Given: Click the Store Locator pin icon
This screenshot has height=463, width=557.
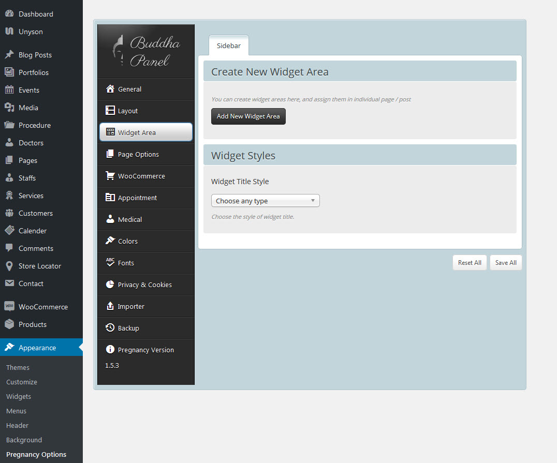Looking at the screenshot, I should (9, 266).
